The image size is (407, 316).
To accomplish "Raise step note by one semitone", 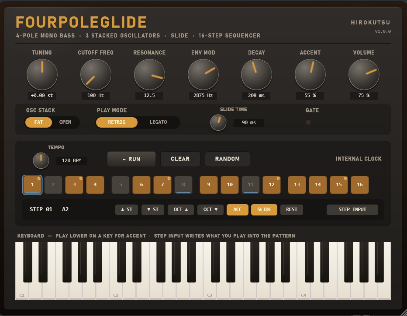I will pyautogui.click(x=127, y=210).
